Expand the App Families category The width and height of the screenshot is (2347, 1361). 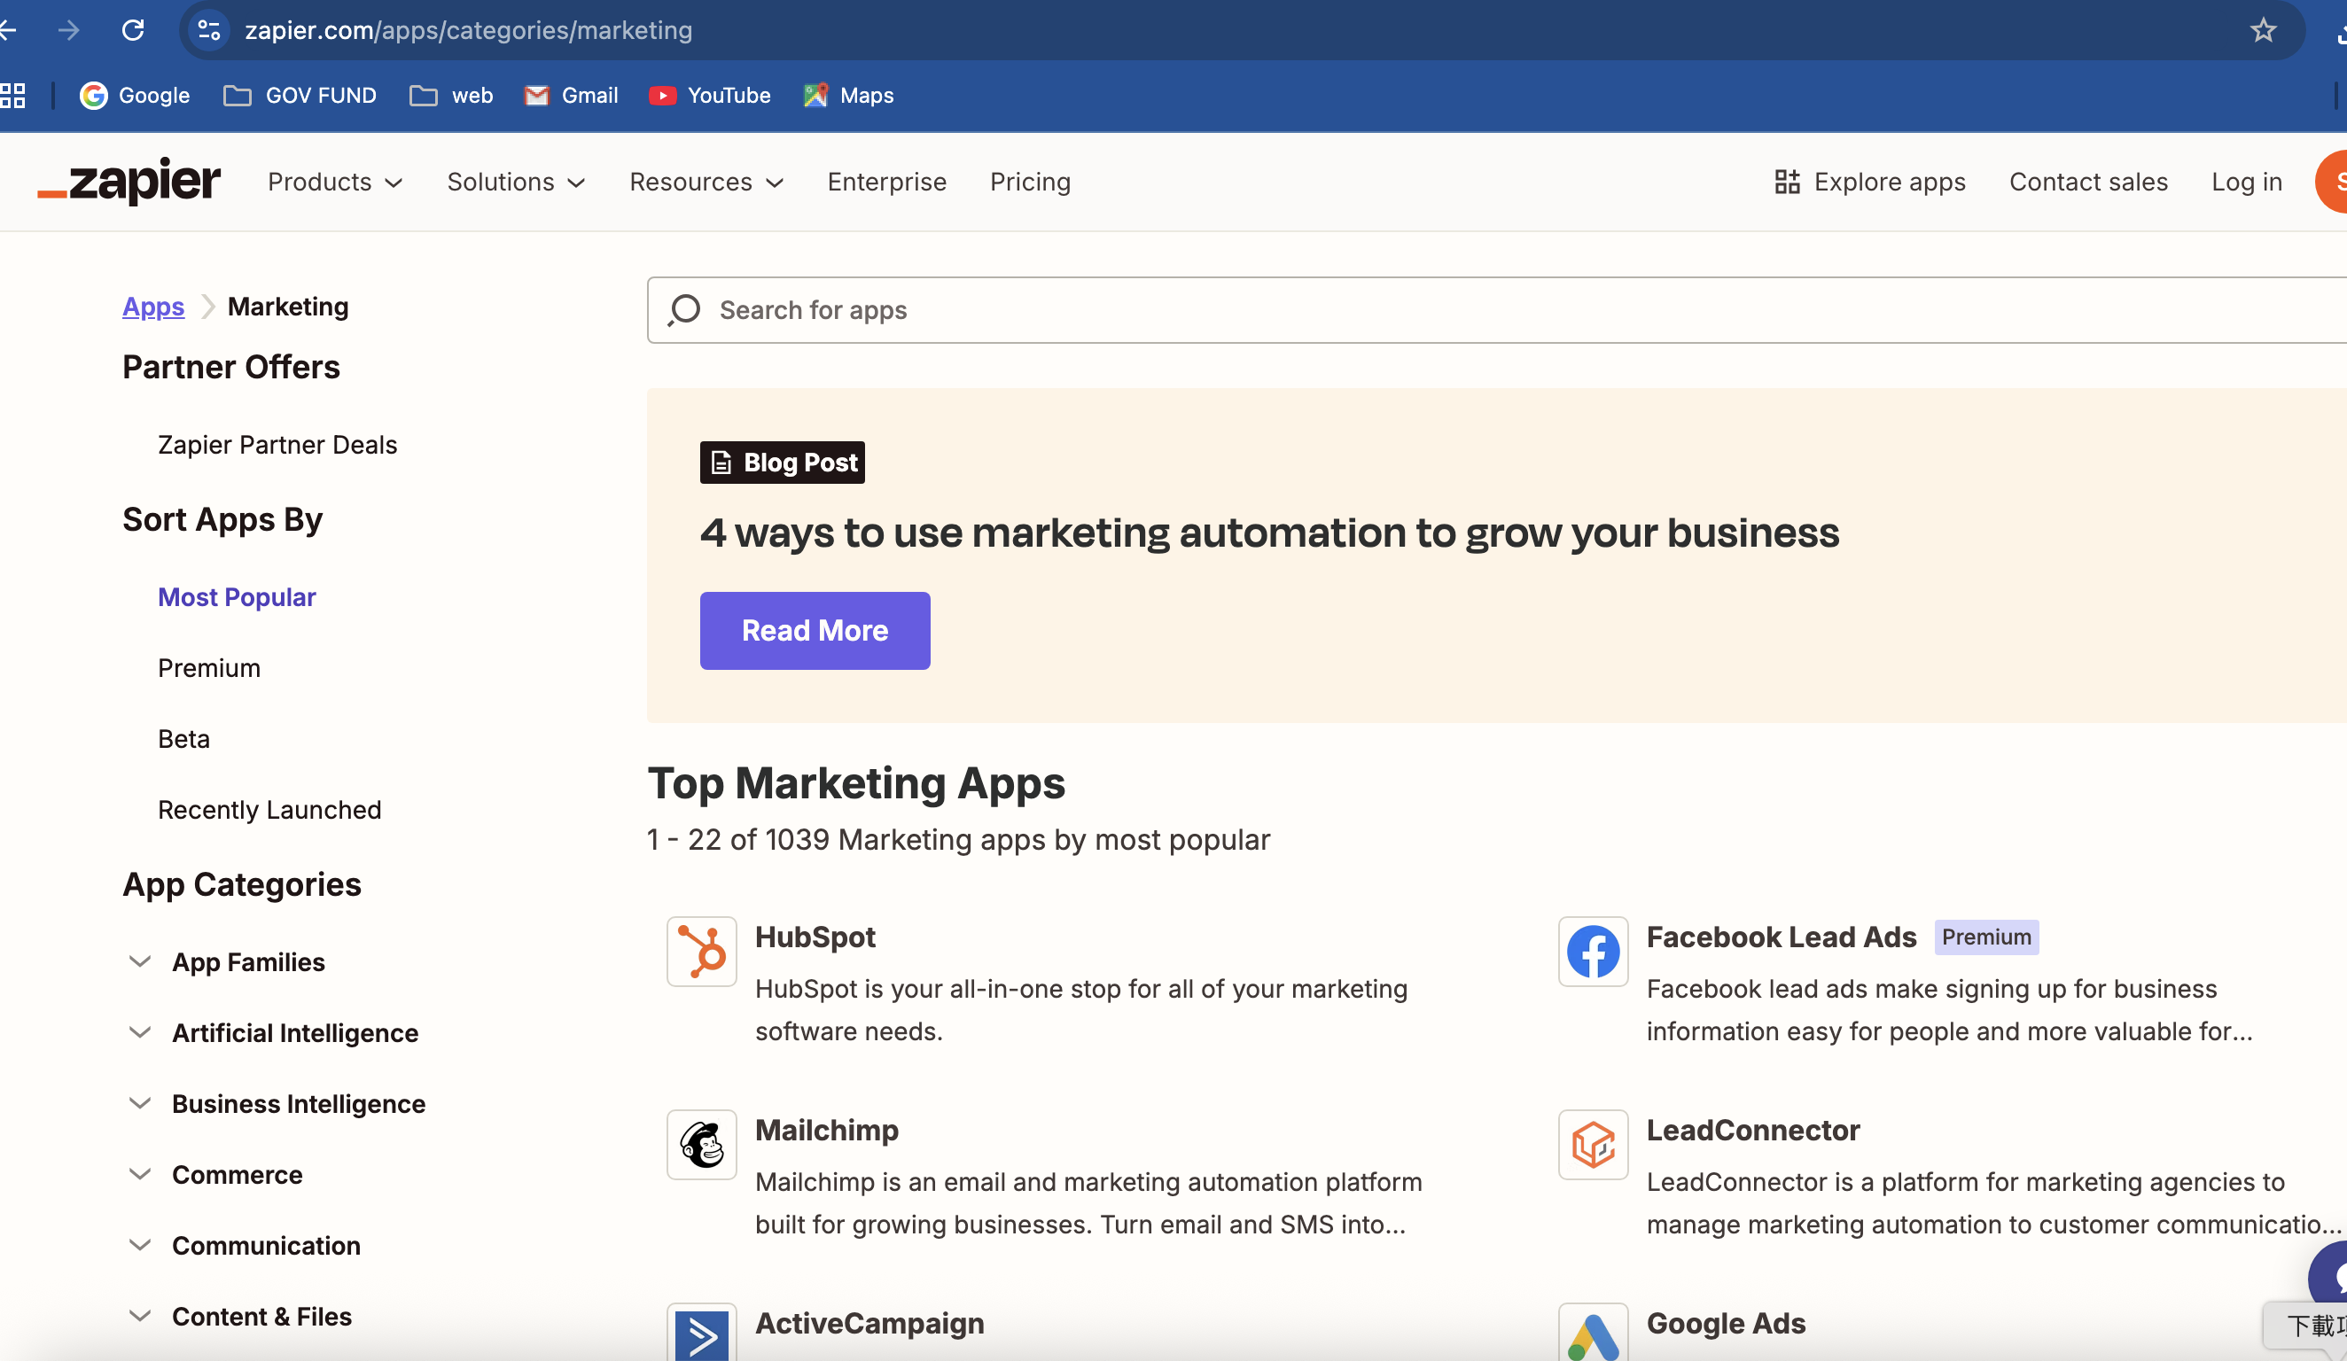point(248,961)
